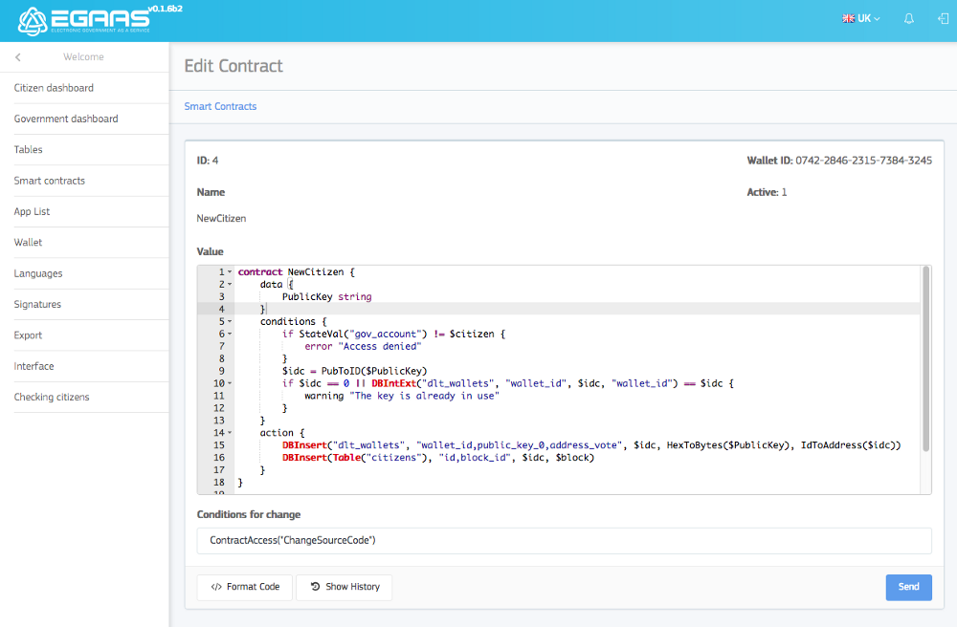Click the back arrow beside Welcome
Viewport: 957px width, 627px height.
tap(17, 57)
